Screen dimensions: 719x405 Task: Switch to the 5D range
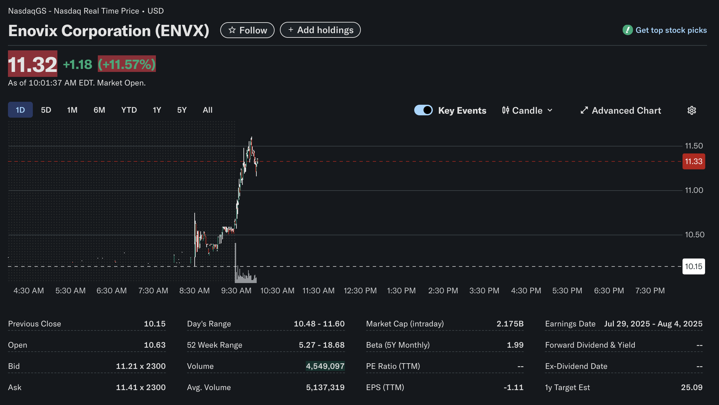[x=46, y=110]
